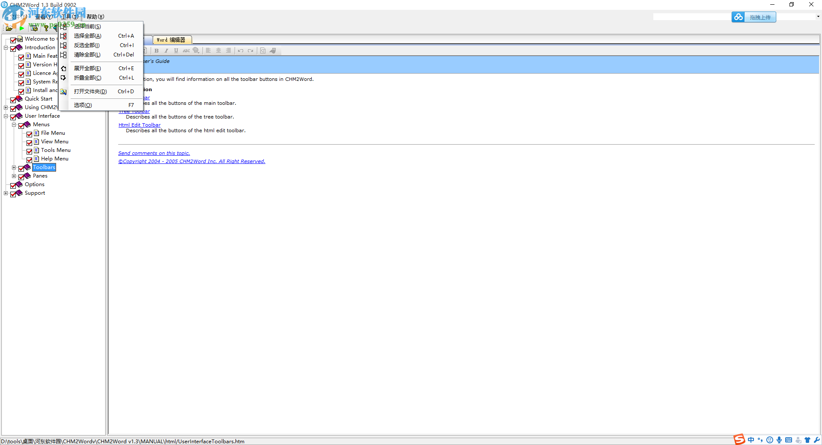
Task: Click the undo arrow icon
Action: 241,50
